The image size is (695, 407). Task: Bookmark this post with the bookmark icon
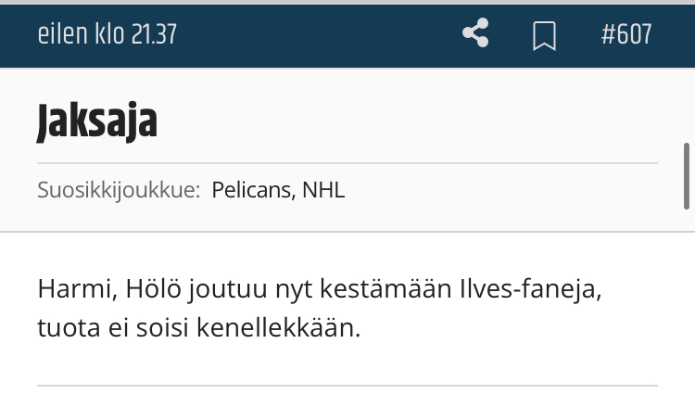(x=544, y=35)
